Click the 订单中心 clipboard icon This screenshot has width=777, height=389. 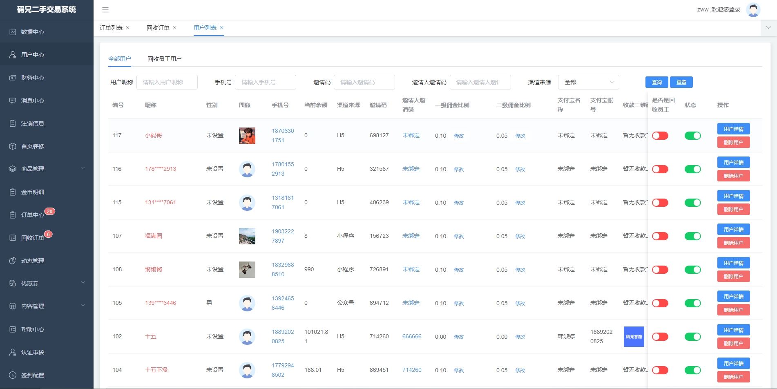point(13,215)
